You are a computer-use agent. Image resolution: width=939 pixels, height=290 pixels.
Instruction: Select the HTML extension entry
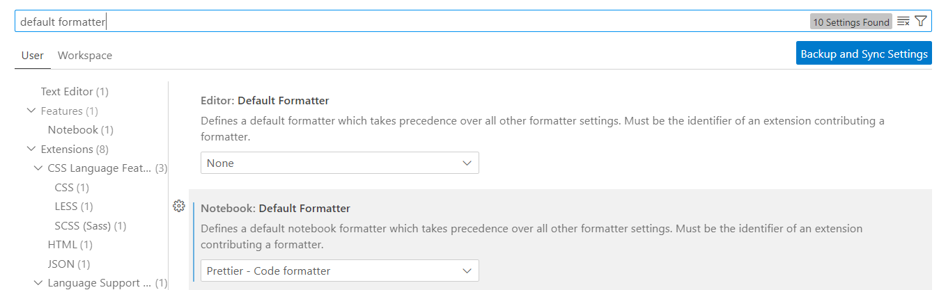[x=70, y=245]
